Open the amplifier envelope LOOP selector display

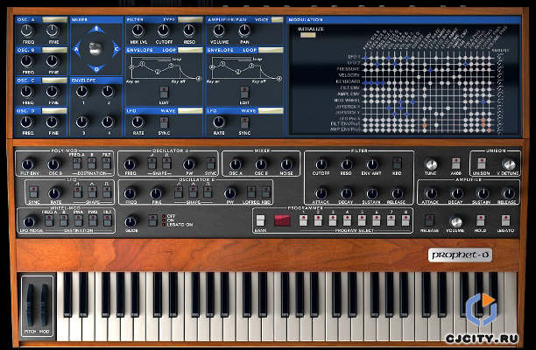271,50
